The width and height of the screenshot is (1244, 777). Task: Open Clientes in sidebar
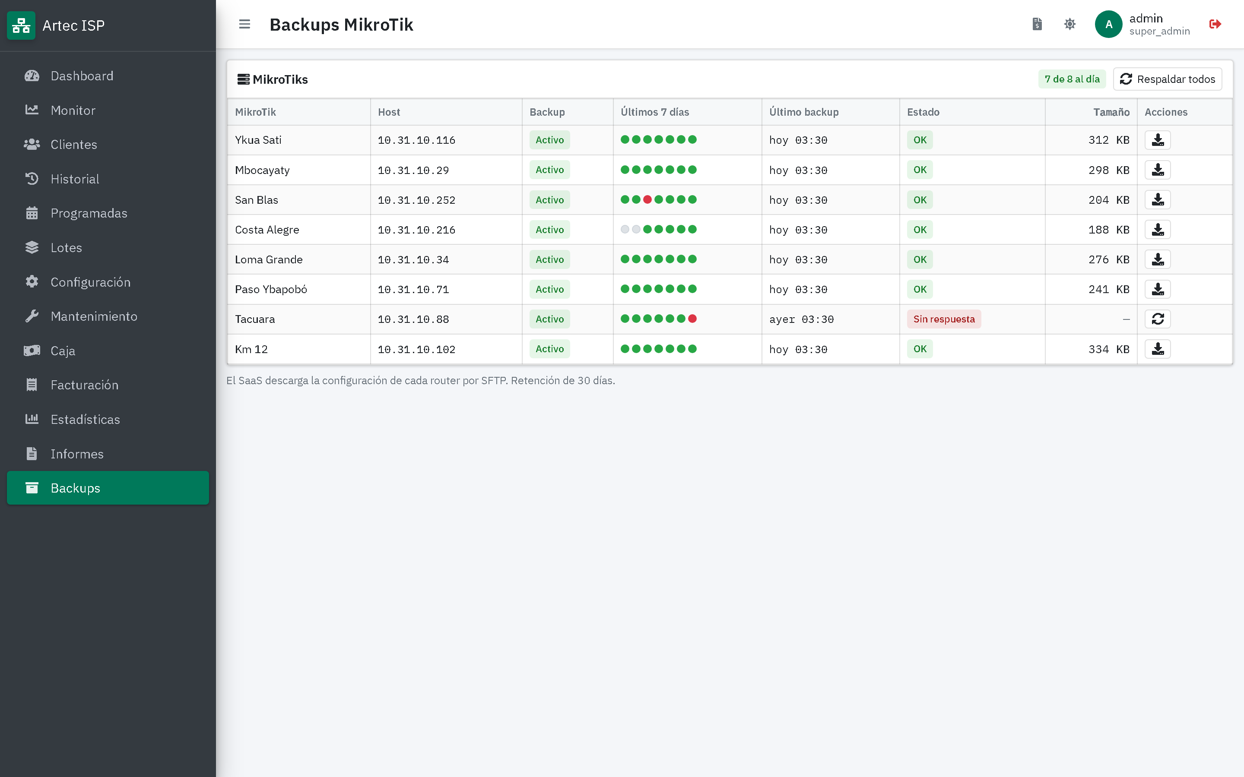point(108,145)
